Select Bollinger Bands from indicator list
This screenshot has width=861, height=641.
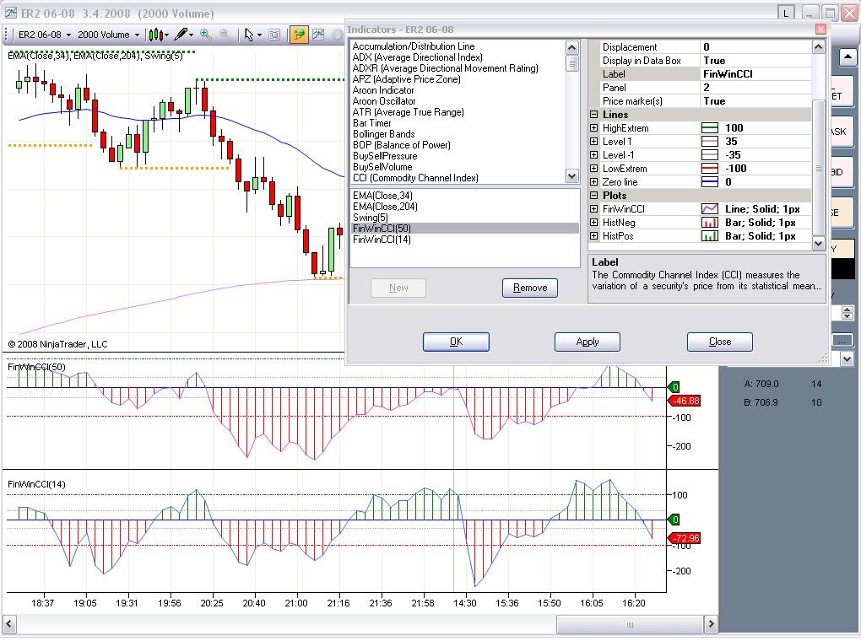(x=383, y=134)
